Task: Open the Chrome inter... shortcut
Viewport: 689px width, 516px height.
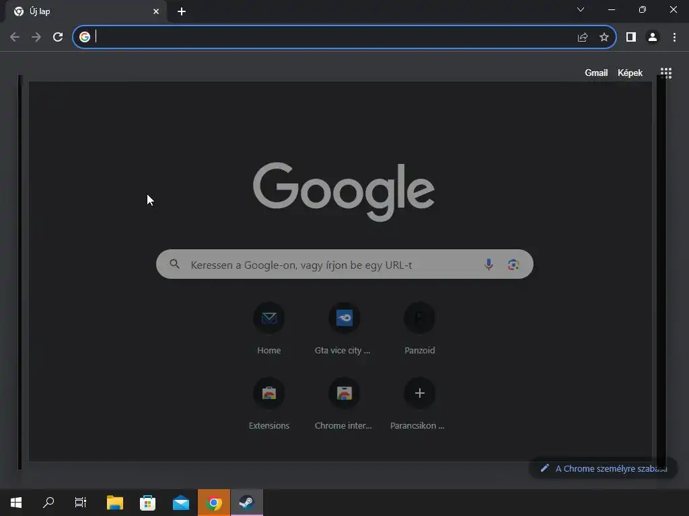Action: pyautogui.click(x=344, y=404)
